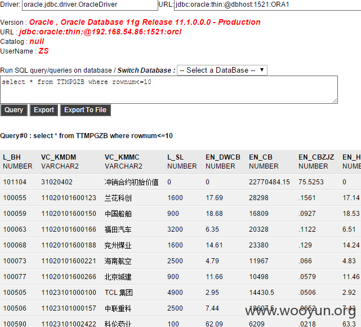361x327 pixels.
Task: Click the Export To File button
Action: (86, 110)
